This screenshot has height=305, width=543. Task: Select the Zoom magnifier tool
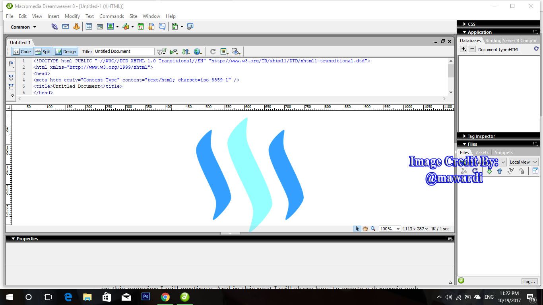373,229
